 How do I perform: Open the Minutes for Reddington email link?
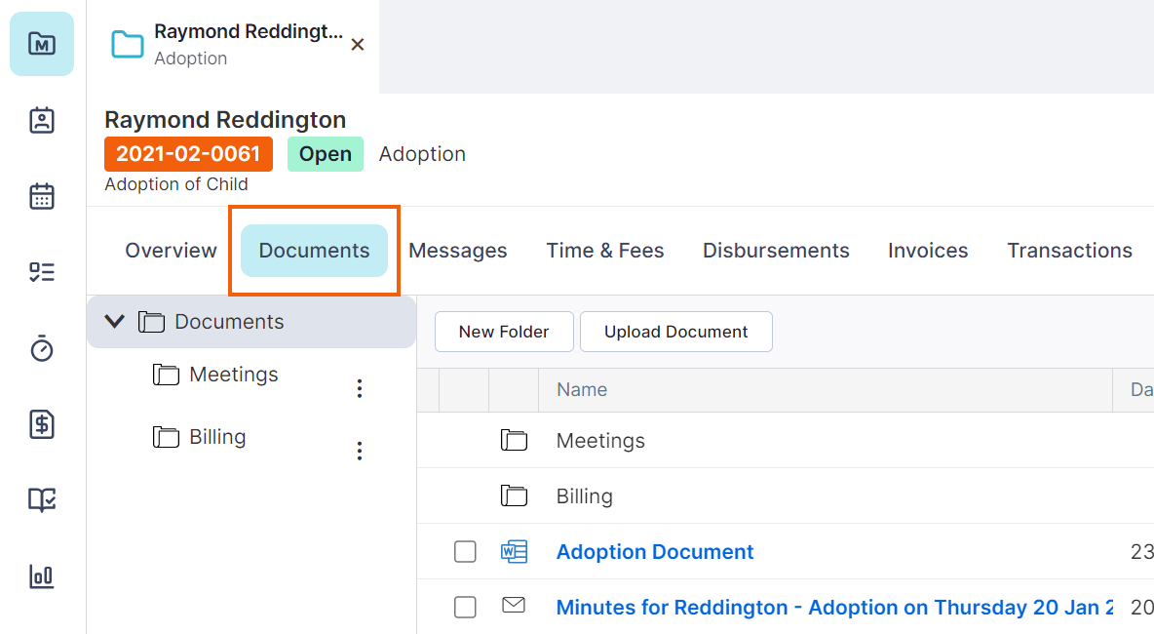coord(834,607)
